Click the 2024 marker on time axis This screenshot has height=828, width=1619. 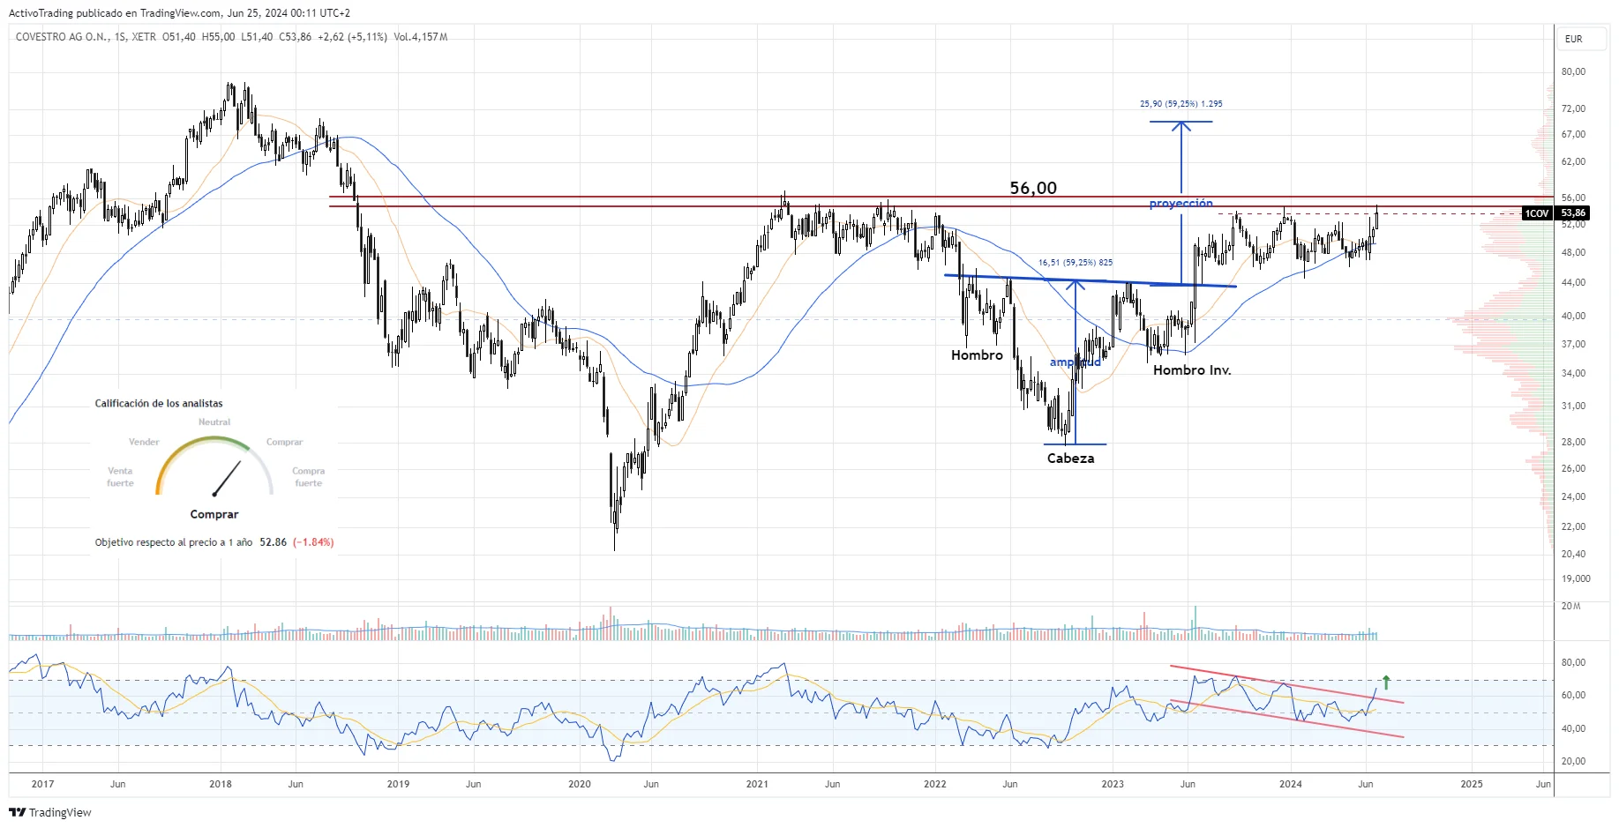[x=1290, y=784]
